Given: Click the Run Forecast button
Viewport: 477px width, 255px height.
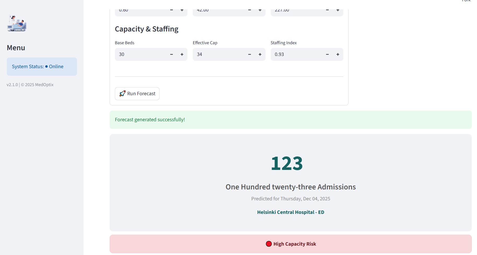Looking at the screenshot, I should pyautogui.click(x=137, y=94).
